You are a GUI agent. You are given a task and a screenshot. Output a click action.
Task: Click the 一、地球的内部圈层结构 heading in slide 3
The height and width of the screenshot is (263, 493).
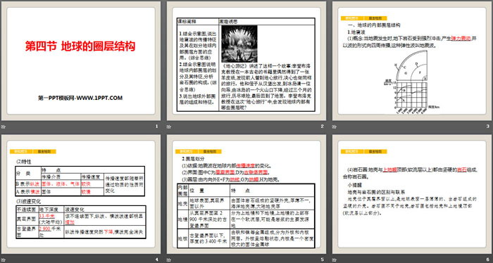click(373, 25)
